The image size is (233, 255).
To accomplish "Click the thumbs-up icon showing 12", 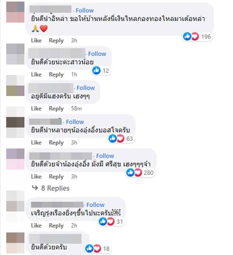I will click(96, 70).
